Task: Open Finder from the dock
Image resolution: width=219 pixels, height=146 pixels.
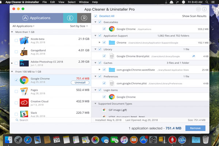Action: (x=8, y=139)
